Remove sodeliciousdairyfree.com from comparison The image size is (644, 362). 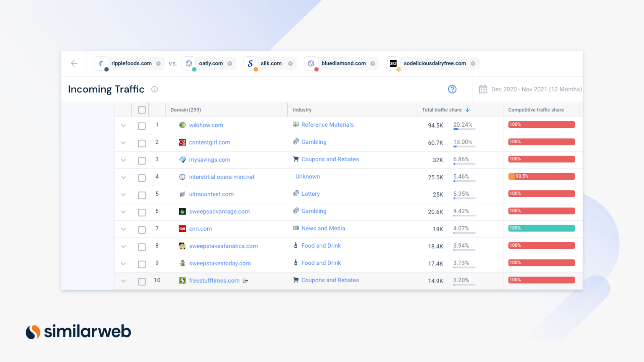473,63
